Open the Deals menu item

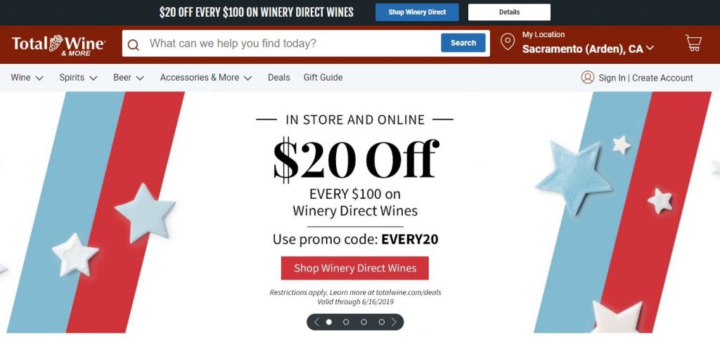278,77
